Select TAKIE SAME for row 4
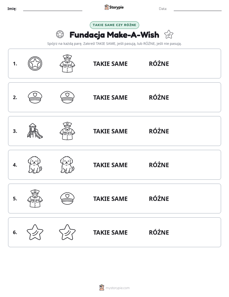The height and width of the screenshot is (297, 229). click(x=110, y=165)
